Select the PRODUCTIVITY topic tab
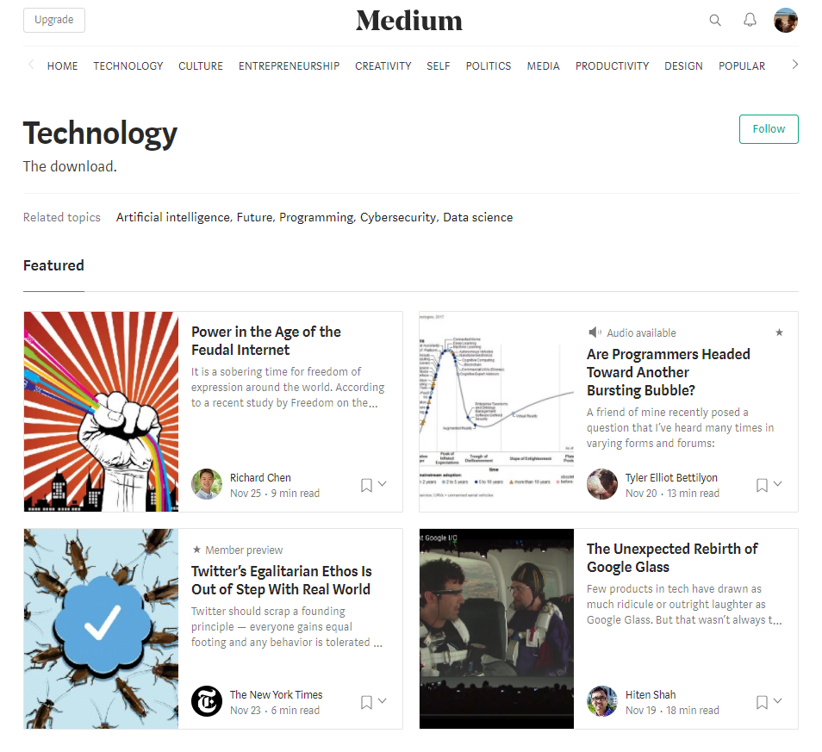The height and width of the screenshot is (752, 822). (x=612, y=65)
